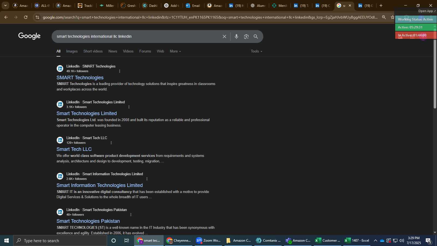This screenshot has width=437, height=246.
Task: Click the zoom magnifier icon in the address bar
Action: coord(384,17)
